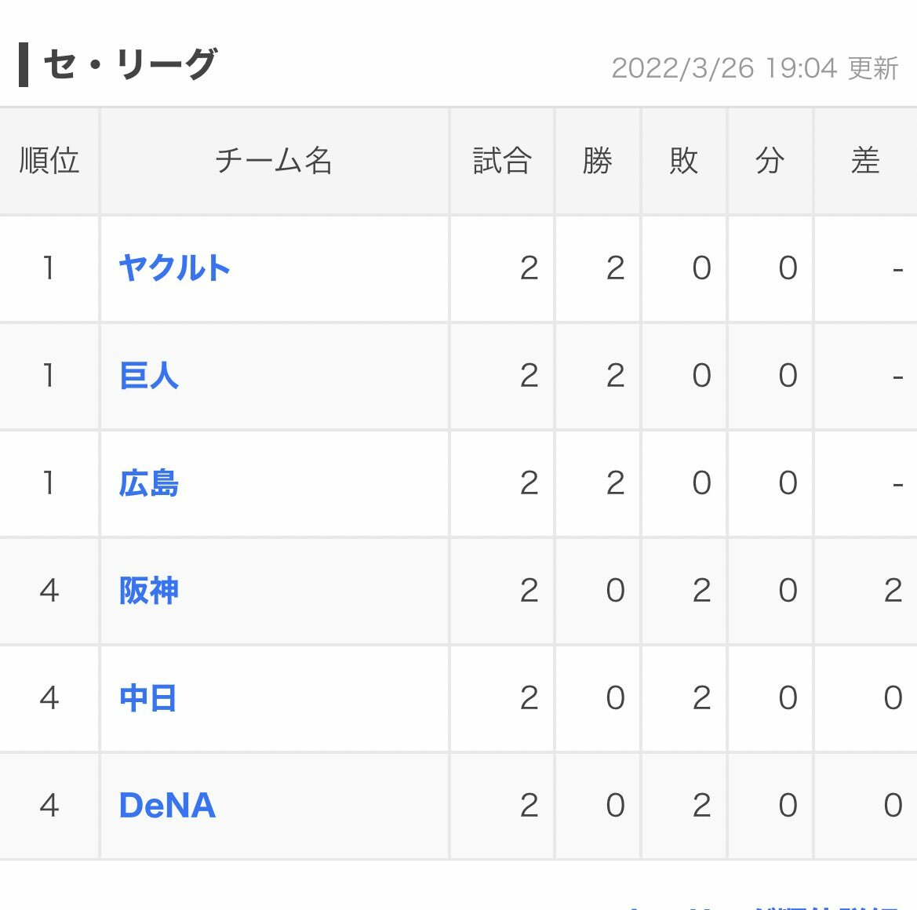Open the 巨人 team link
The height and width of the screenshot is (910, 917).
pyautogui.click(x=148, y=376)
